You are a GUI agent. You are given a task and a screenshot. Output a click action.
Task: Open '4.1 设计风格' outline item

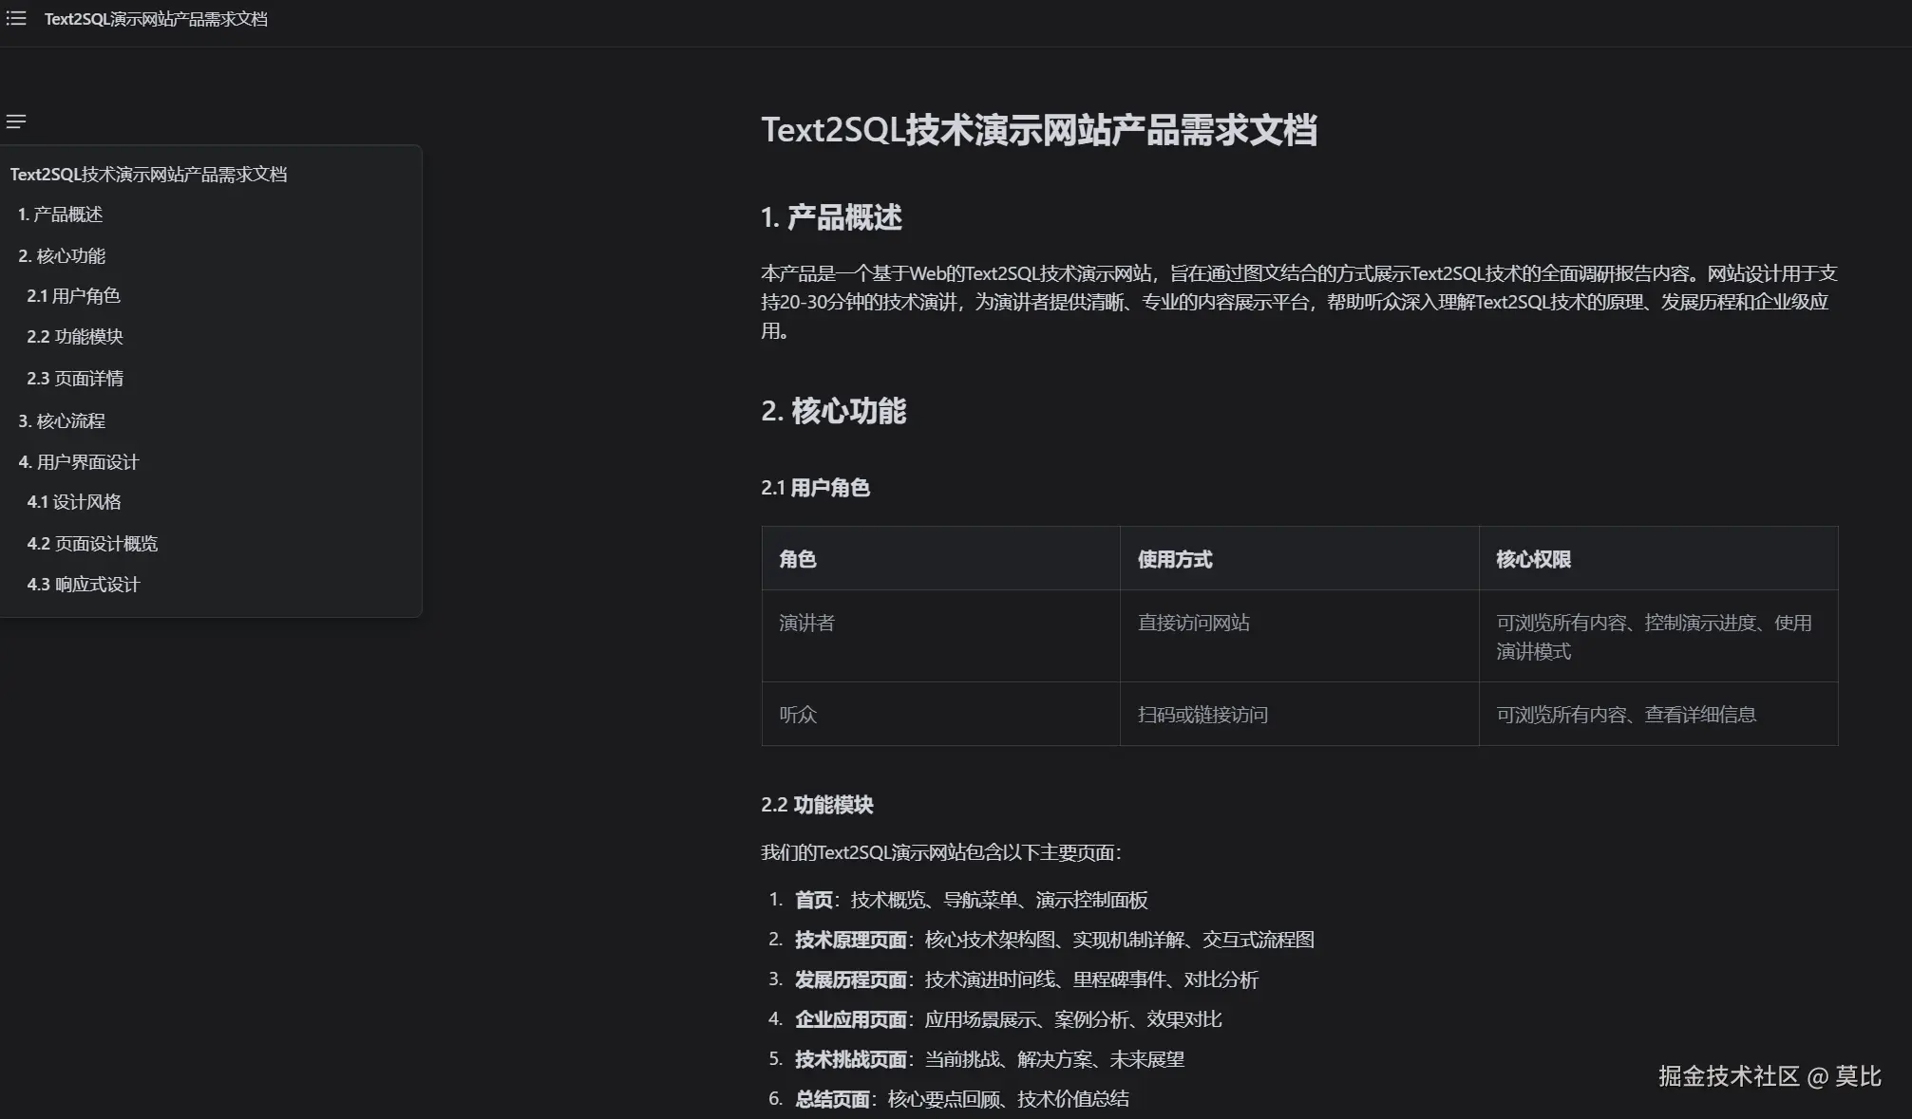pos(74,502)
